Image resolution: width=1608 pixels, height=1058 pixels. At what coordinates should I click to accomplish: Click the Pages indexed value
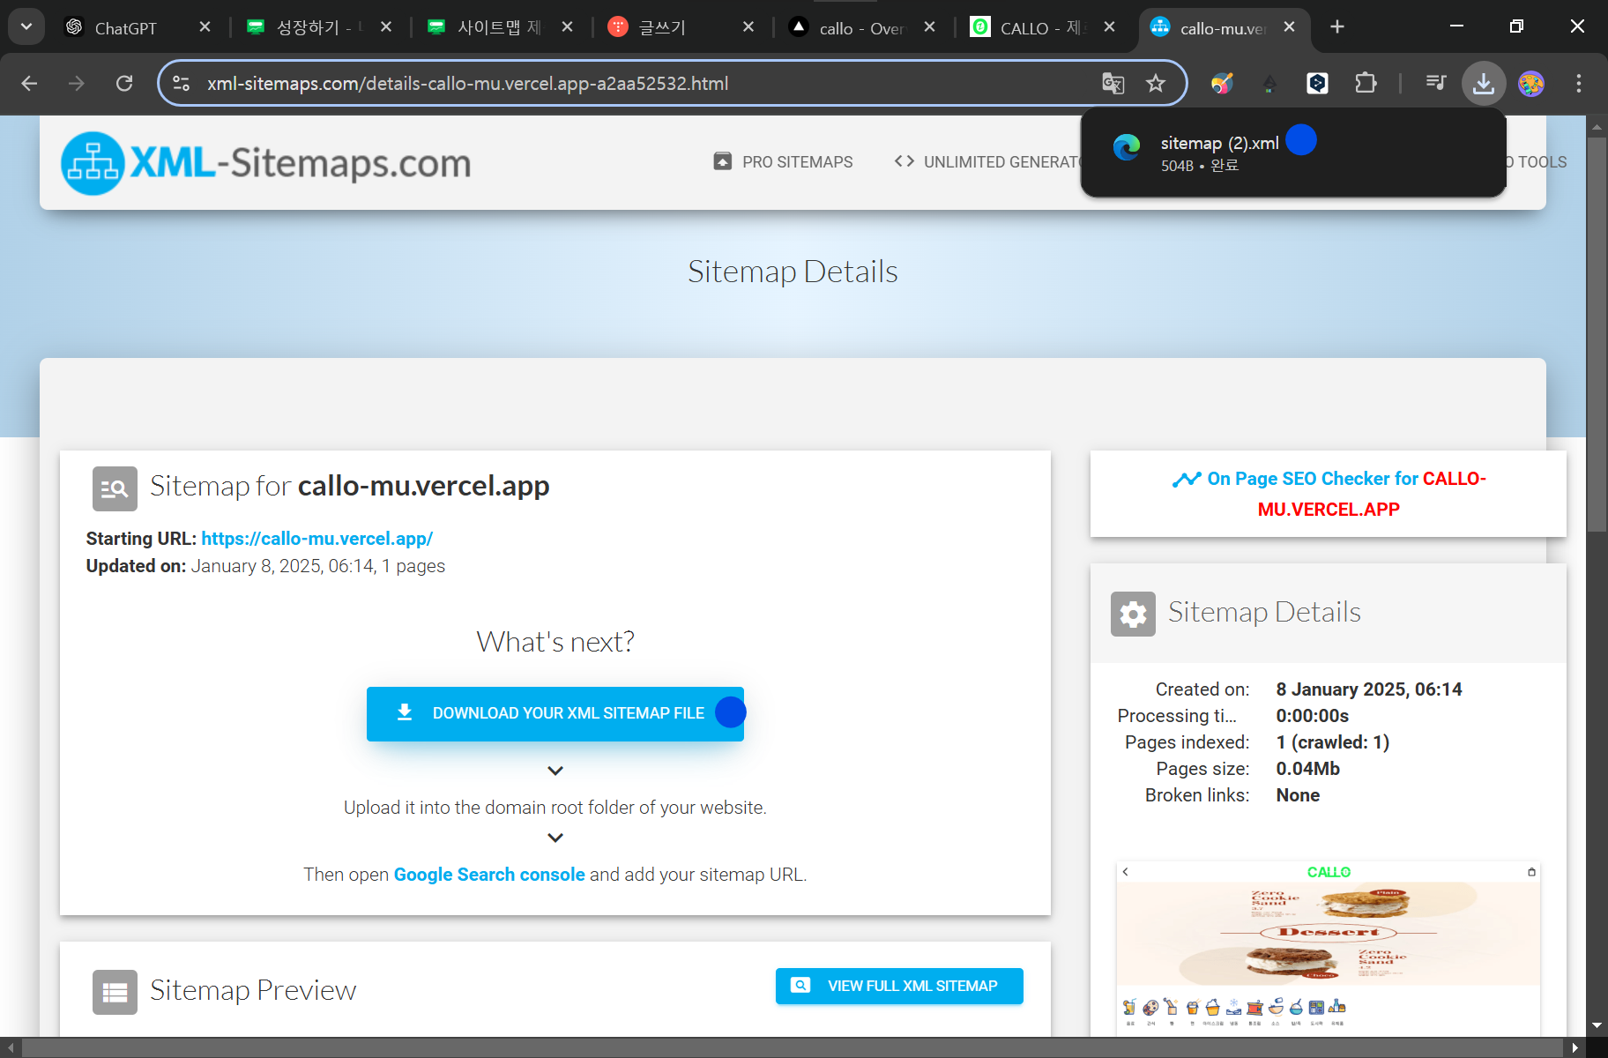[x=1332, y=742]
